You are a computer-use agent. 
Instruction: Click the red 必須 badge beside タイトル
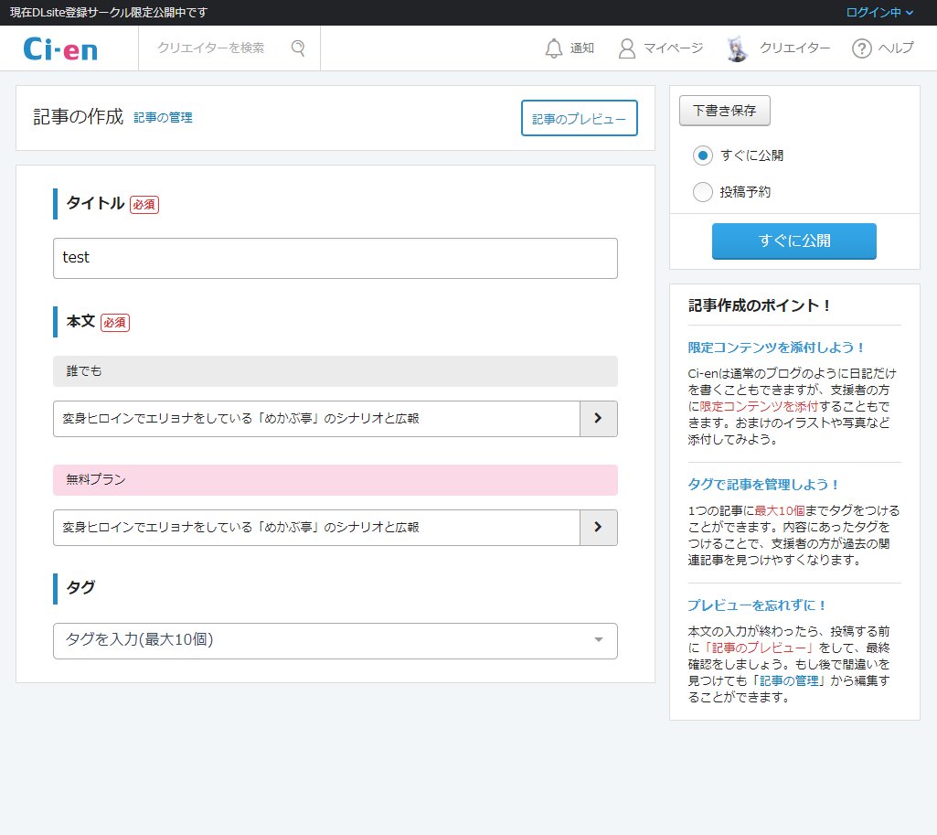144,205
